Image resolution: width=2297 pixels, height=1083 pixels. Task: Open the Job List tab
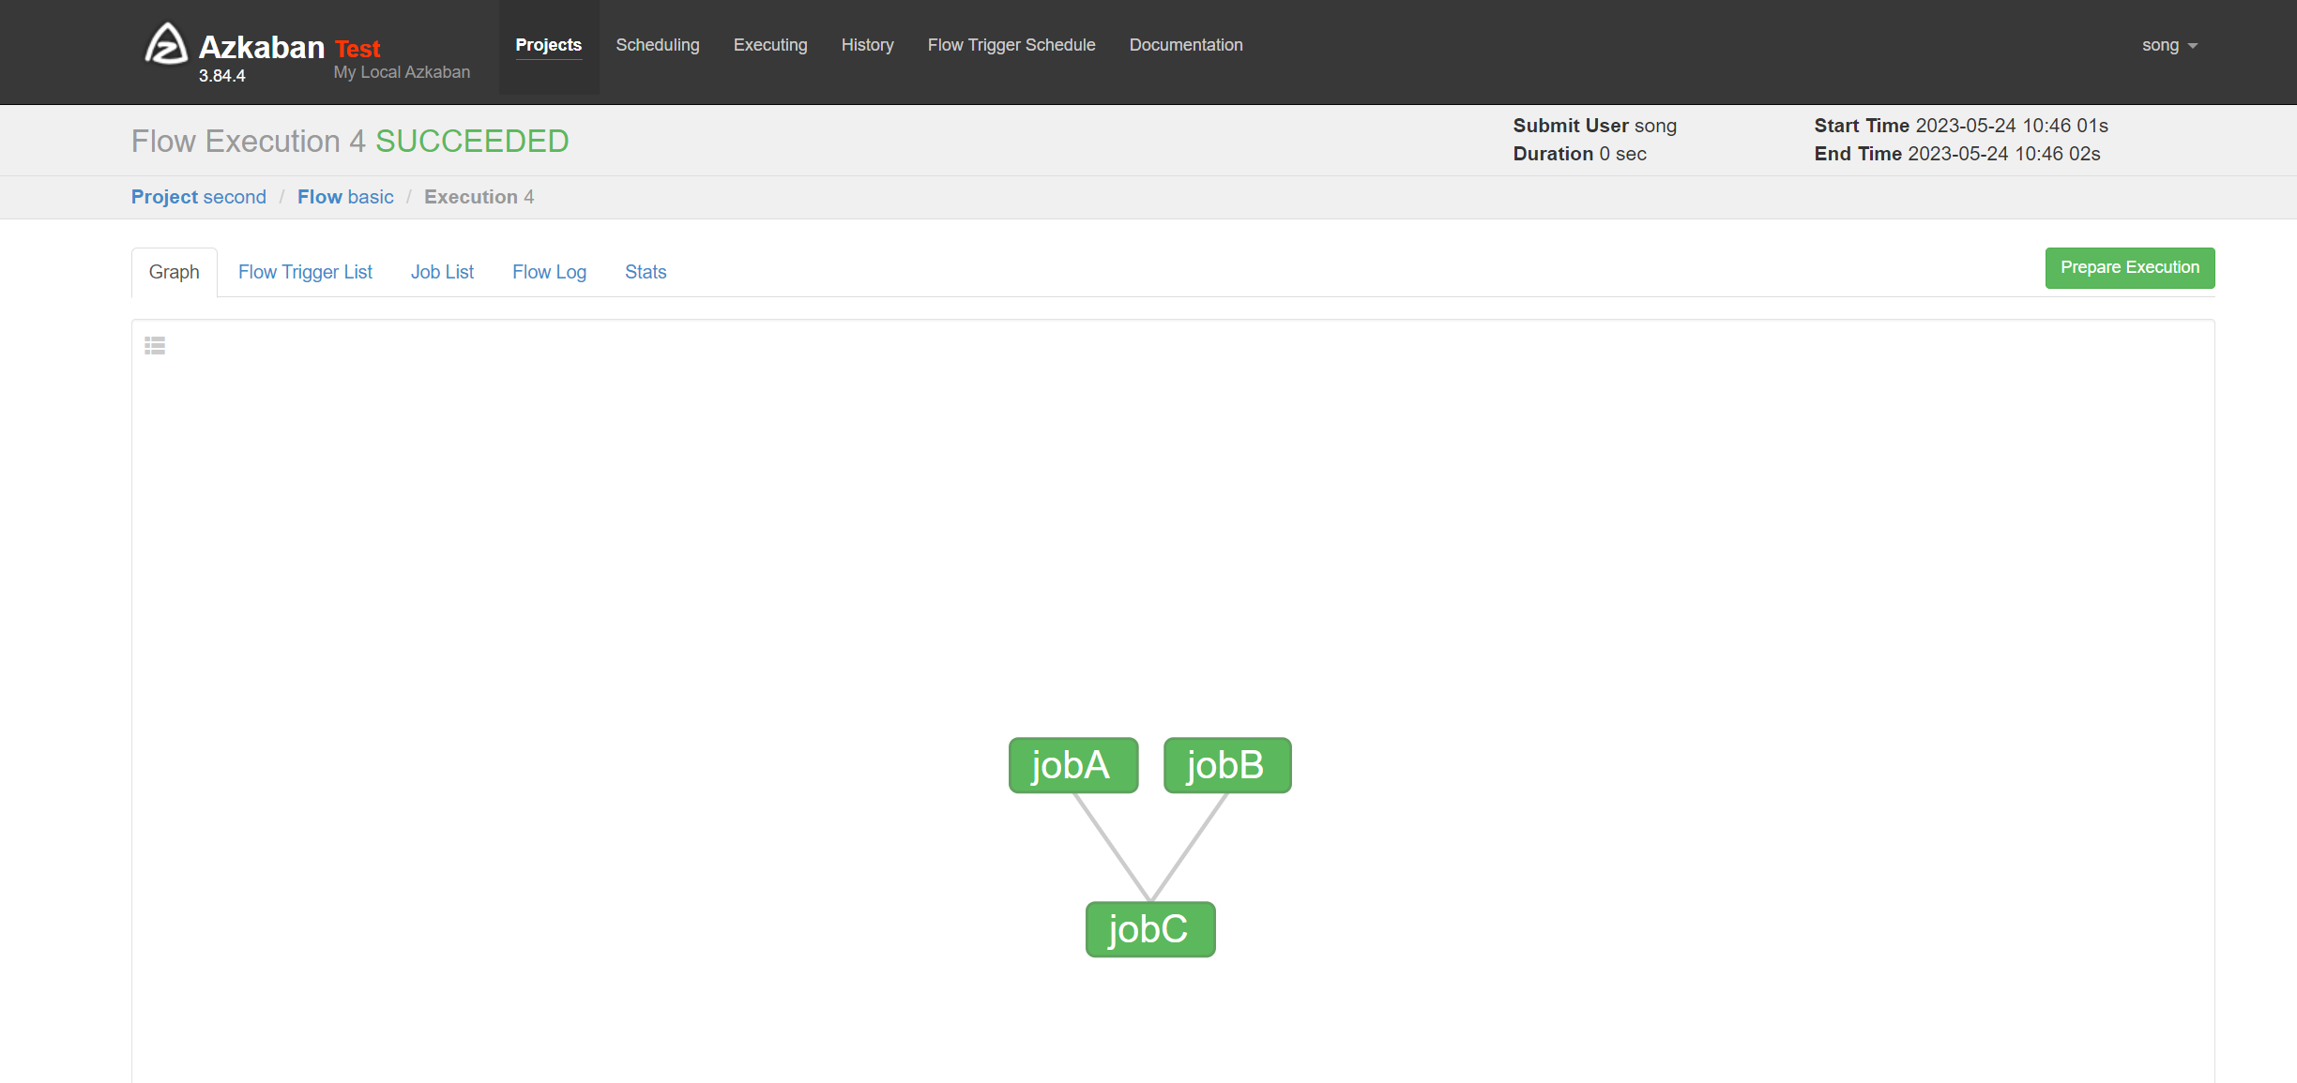(x=441, y=271)
